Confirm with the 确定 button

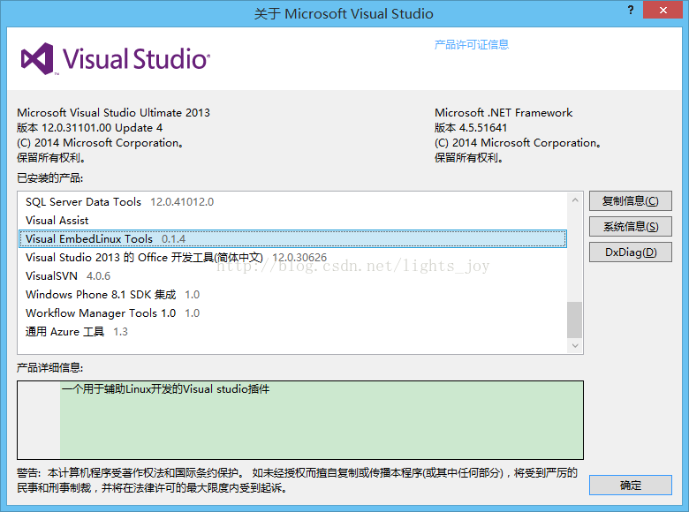coord(630,486)
